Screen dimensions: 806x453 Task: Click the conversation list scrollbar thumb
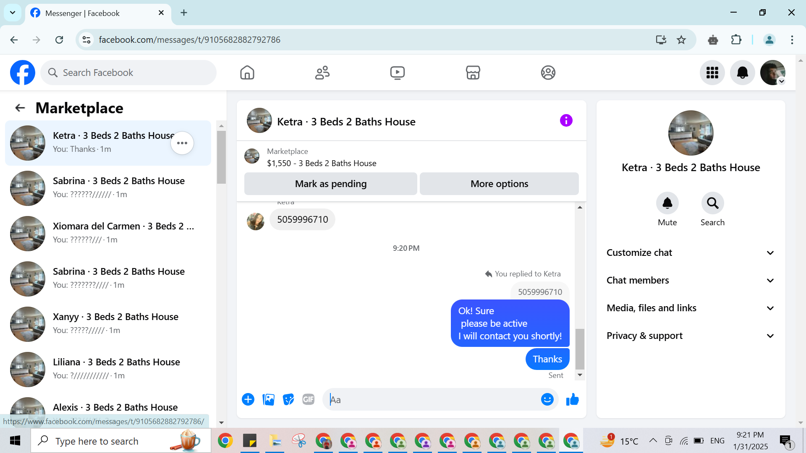pyautogui.click(x=221, y=157)
